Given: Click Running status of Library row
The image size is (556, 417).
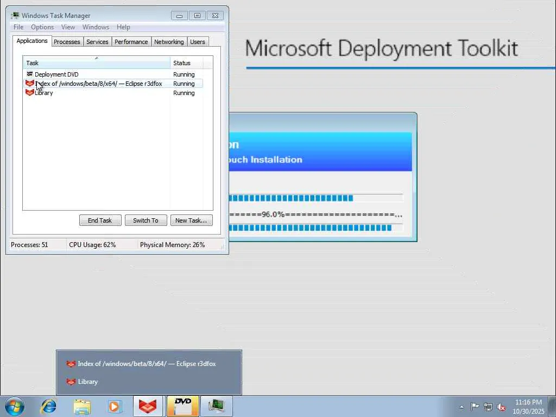Looking at the screenshot, I should (184, 93).
